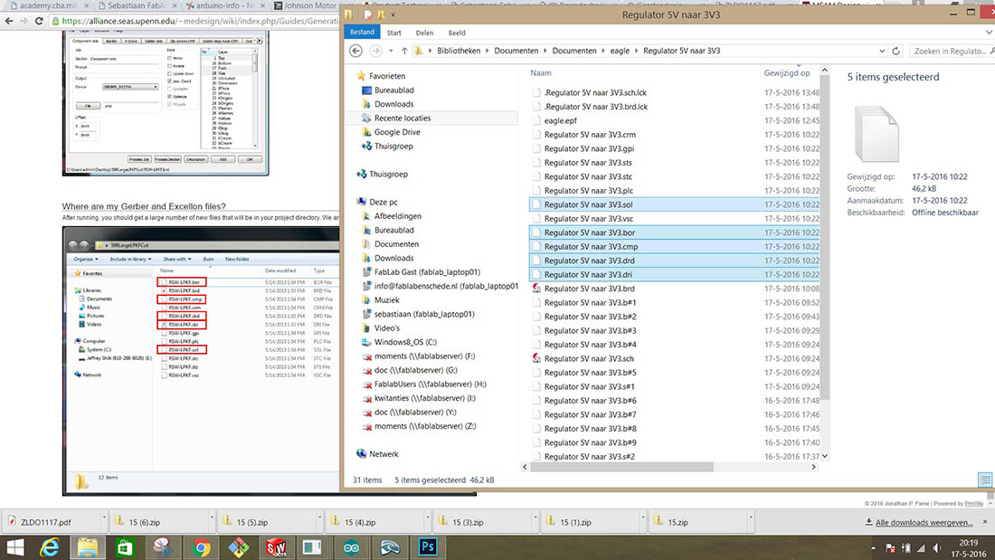The image size is (995, 560).
Task: Click the PmWiki link in page footer
Action: pos(973,504)
